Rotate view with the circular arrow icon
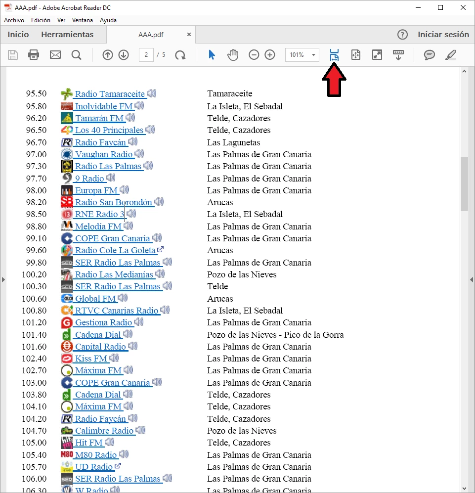Image resolution: width=475 pixels, height=493 pixels. click(180, 55)
